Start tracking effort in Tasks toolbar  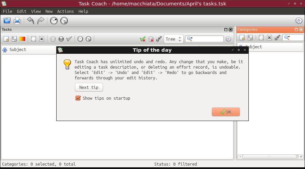tap(80, 39)
